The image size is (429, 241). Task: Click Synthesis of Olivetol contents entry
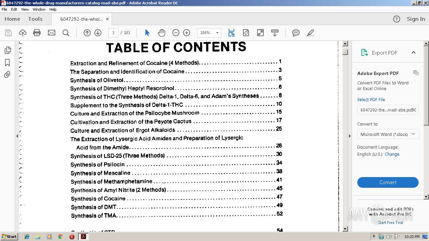[176, 80]
